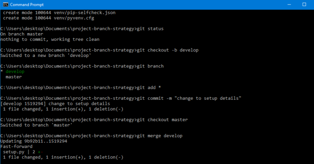314x164 pixels.
Task: Click the "master" entry in branch list
Action: [13, 77]
